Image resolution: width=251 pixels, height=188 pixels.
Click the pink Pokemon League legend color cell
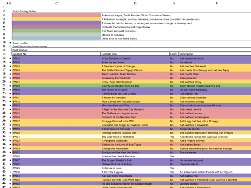pyautogui.click(x=57, y=15)
